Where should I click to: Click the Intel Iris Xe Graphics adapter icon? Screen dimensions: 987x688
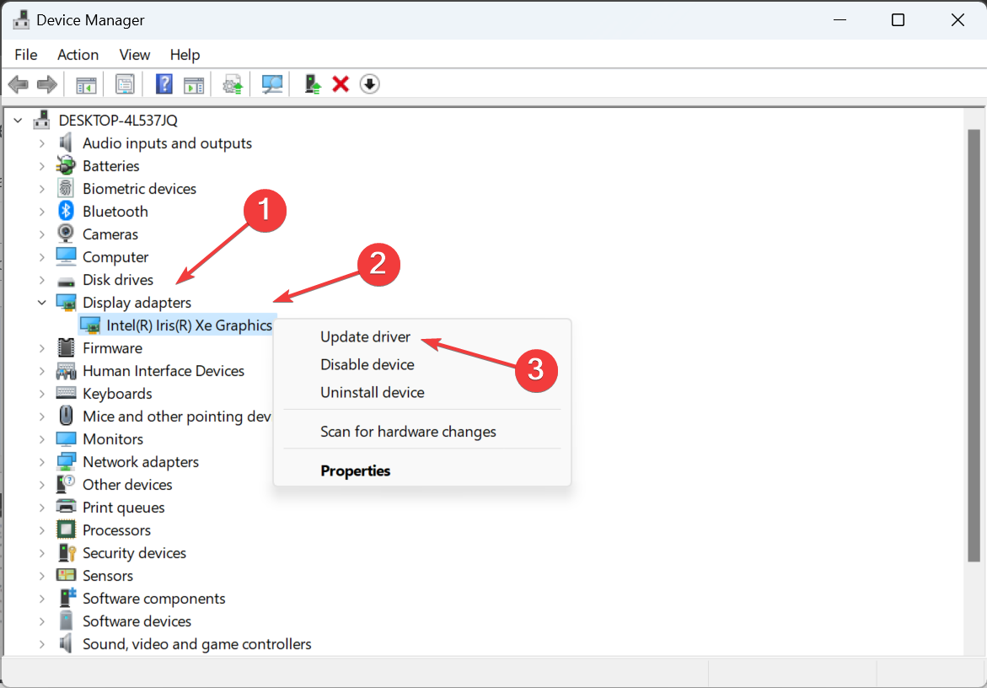pos(90,325)
